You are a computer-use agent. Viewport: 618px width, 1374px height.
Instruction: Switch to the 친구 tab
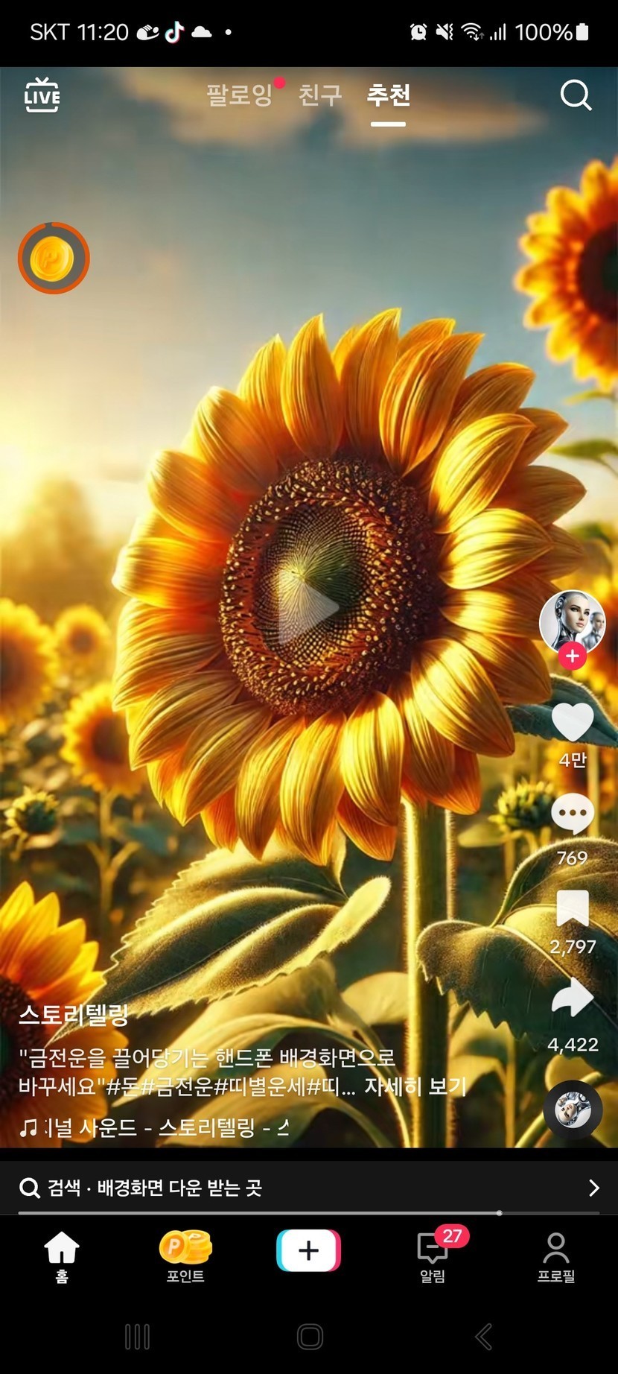point(319,95)
